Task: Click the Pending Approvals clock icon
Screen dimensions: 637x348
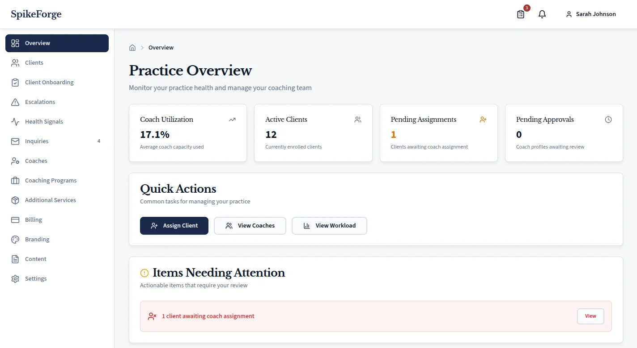Action: [x=608, y=120]
